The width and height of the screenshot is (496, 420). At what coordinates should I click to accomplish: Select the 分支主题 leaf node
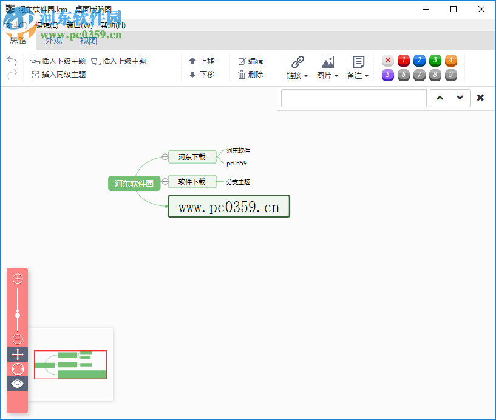(x=238, y=182)
